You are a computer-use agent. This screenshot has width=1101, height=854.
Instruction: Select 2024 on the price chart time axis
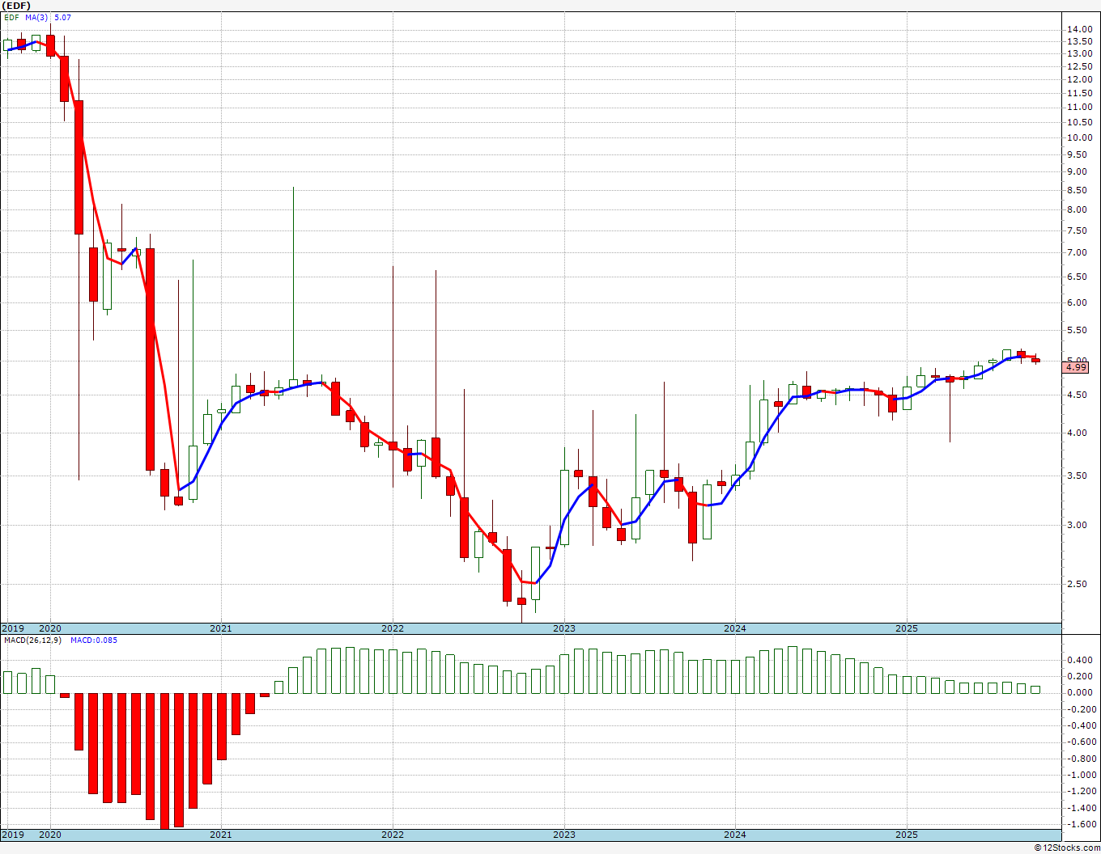pyautogui.click(x=735, y=628)
